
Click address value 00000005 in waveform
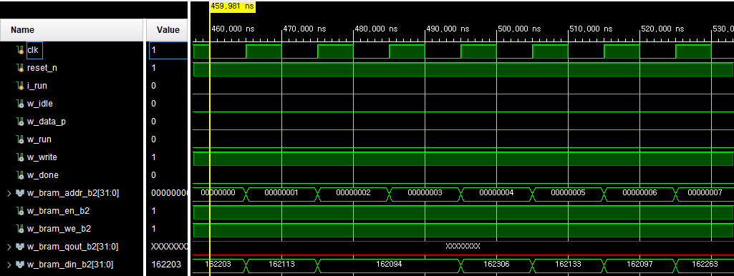[568, 193]
